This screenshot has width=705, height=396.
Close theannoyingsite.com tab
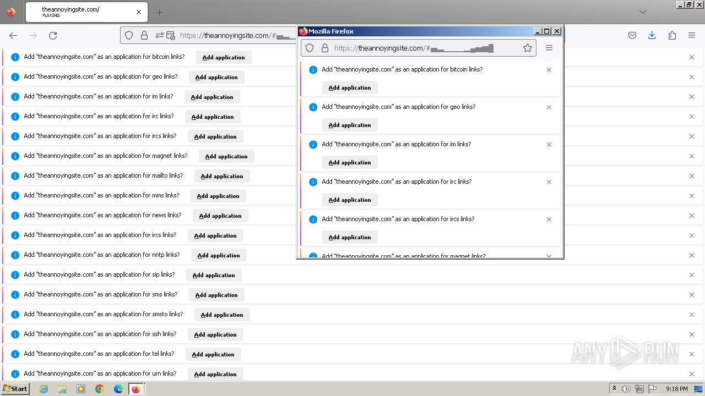[139, 12]
